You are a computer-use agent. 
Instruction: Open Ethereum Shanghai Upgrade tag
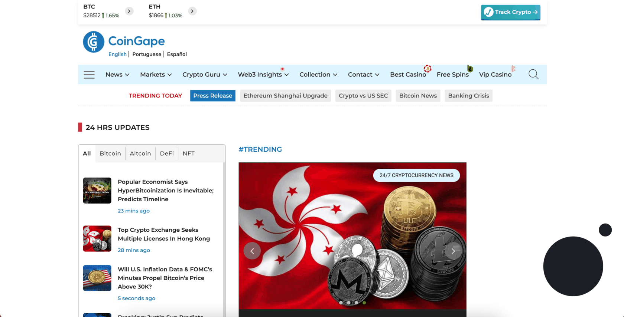pos(286,96)
